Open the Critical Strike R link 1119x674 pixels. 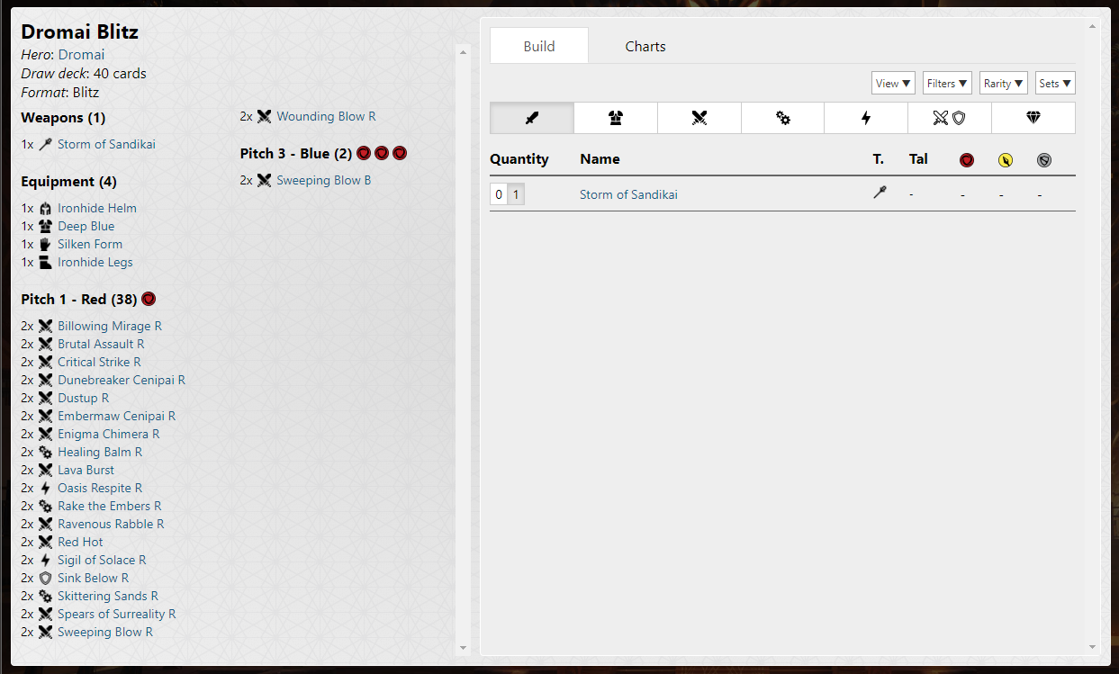[x=99, y=362]
